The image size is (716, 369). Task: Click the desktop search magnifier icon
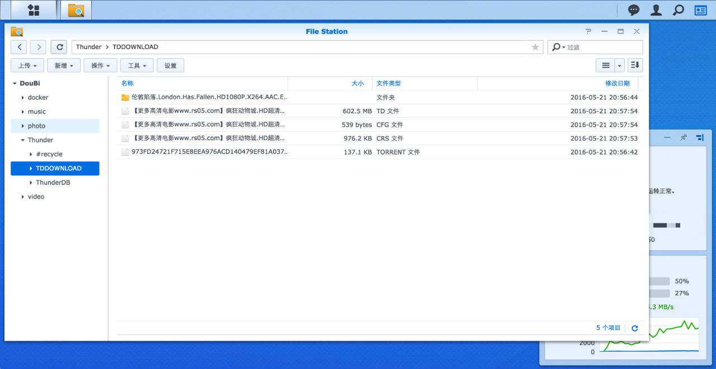click(x=678, y=10)
